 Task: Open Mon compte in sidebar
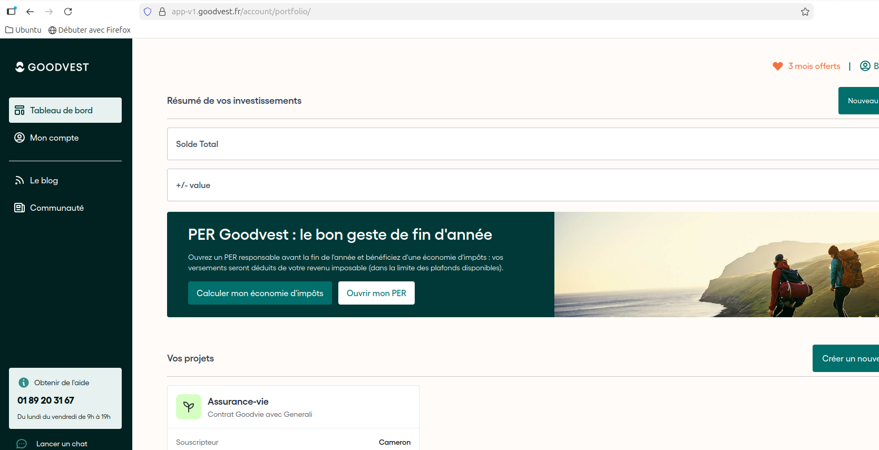(x=54, y=138)
